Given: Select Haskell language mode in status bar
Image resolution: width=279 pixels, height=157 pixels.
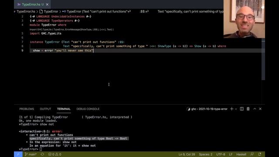Looking at the screenshot, I should click(241, 154).
